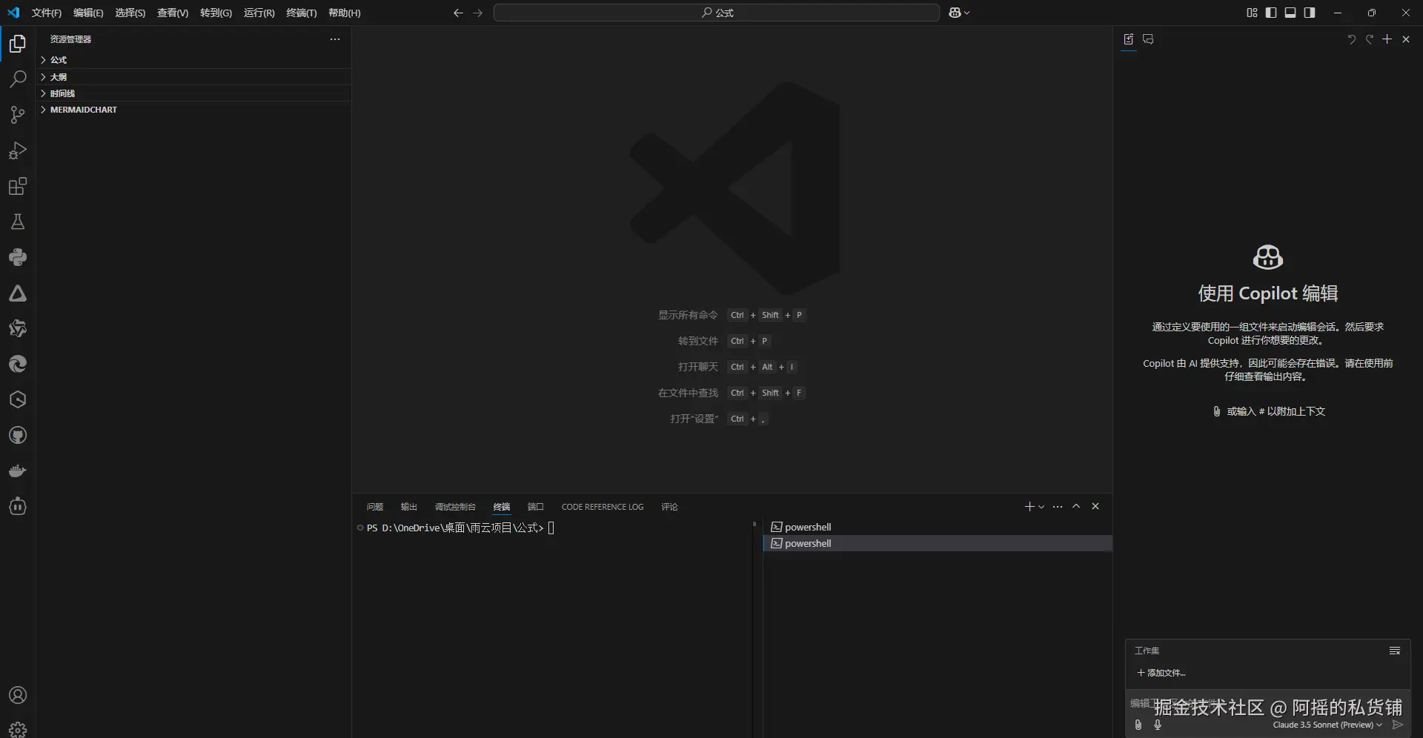
Task: Switch to Copilot Edits view icon
Action: pos(1129,39)
